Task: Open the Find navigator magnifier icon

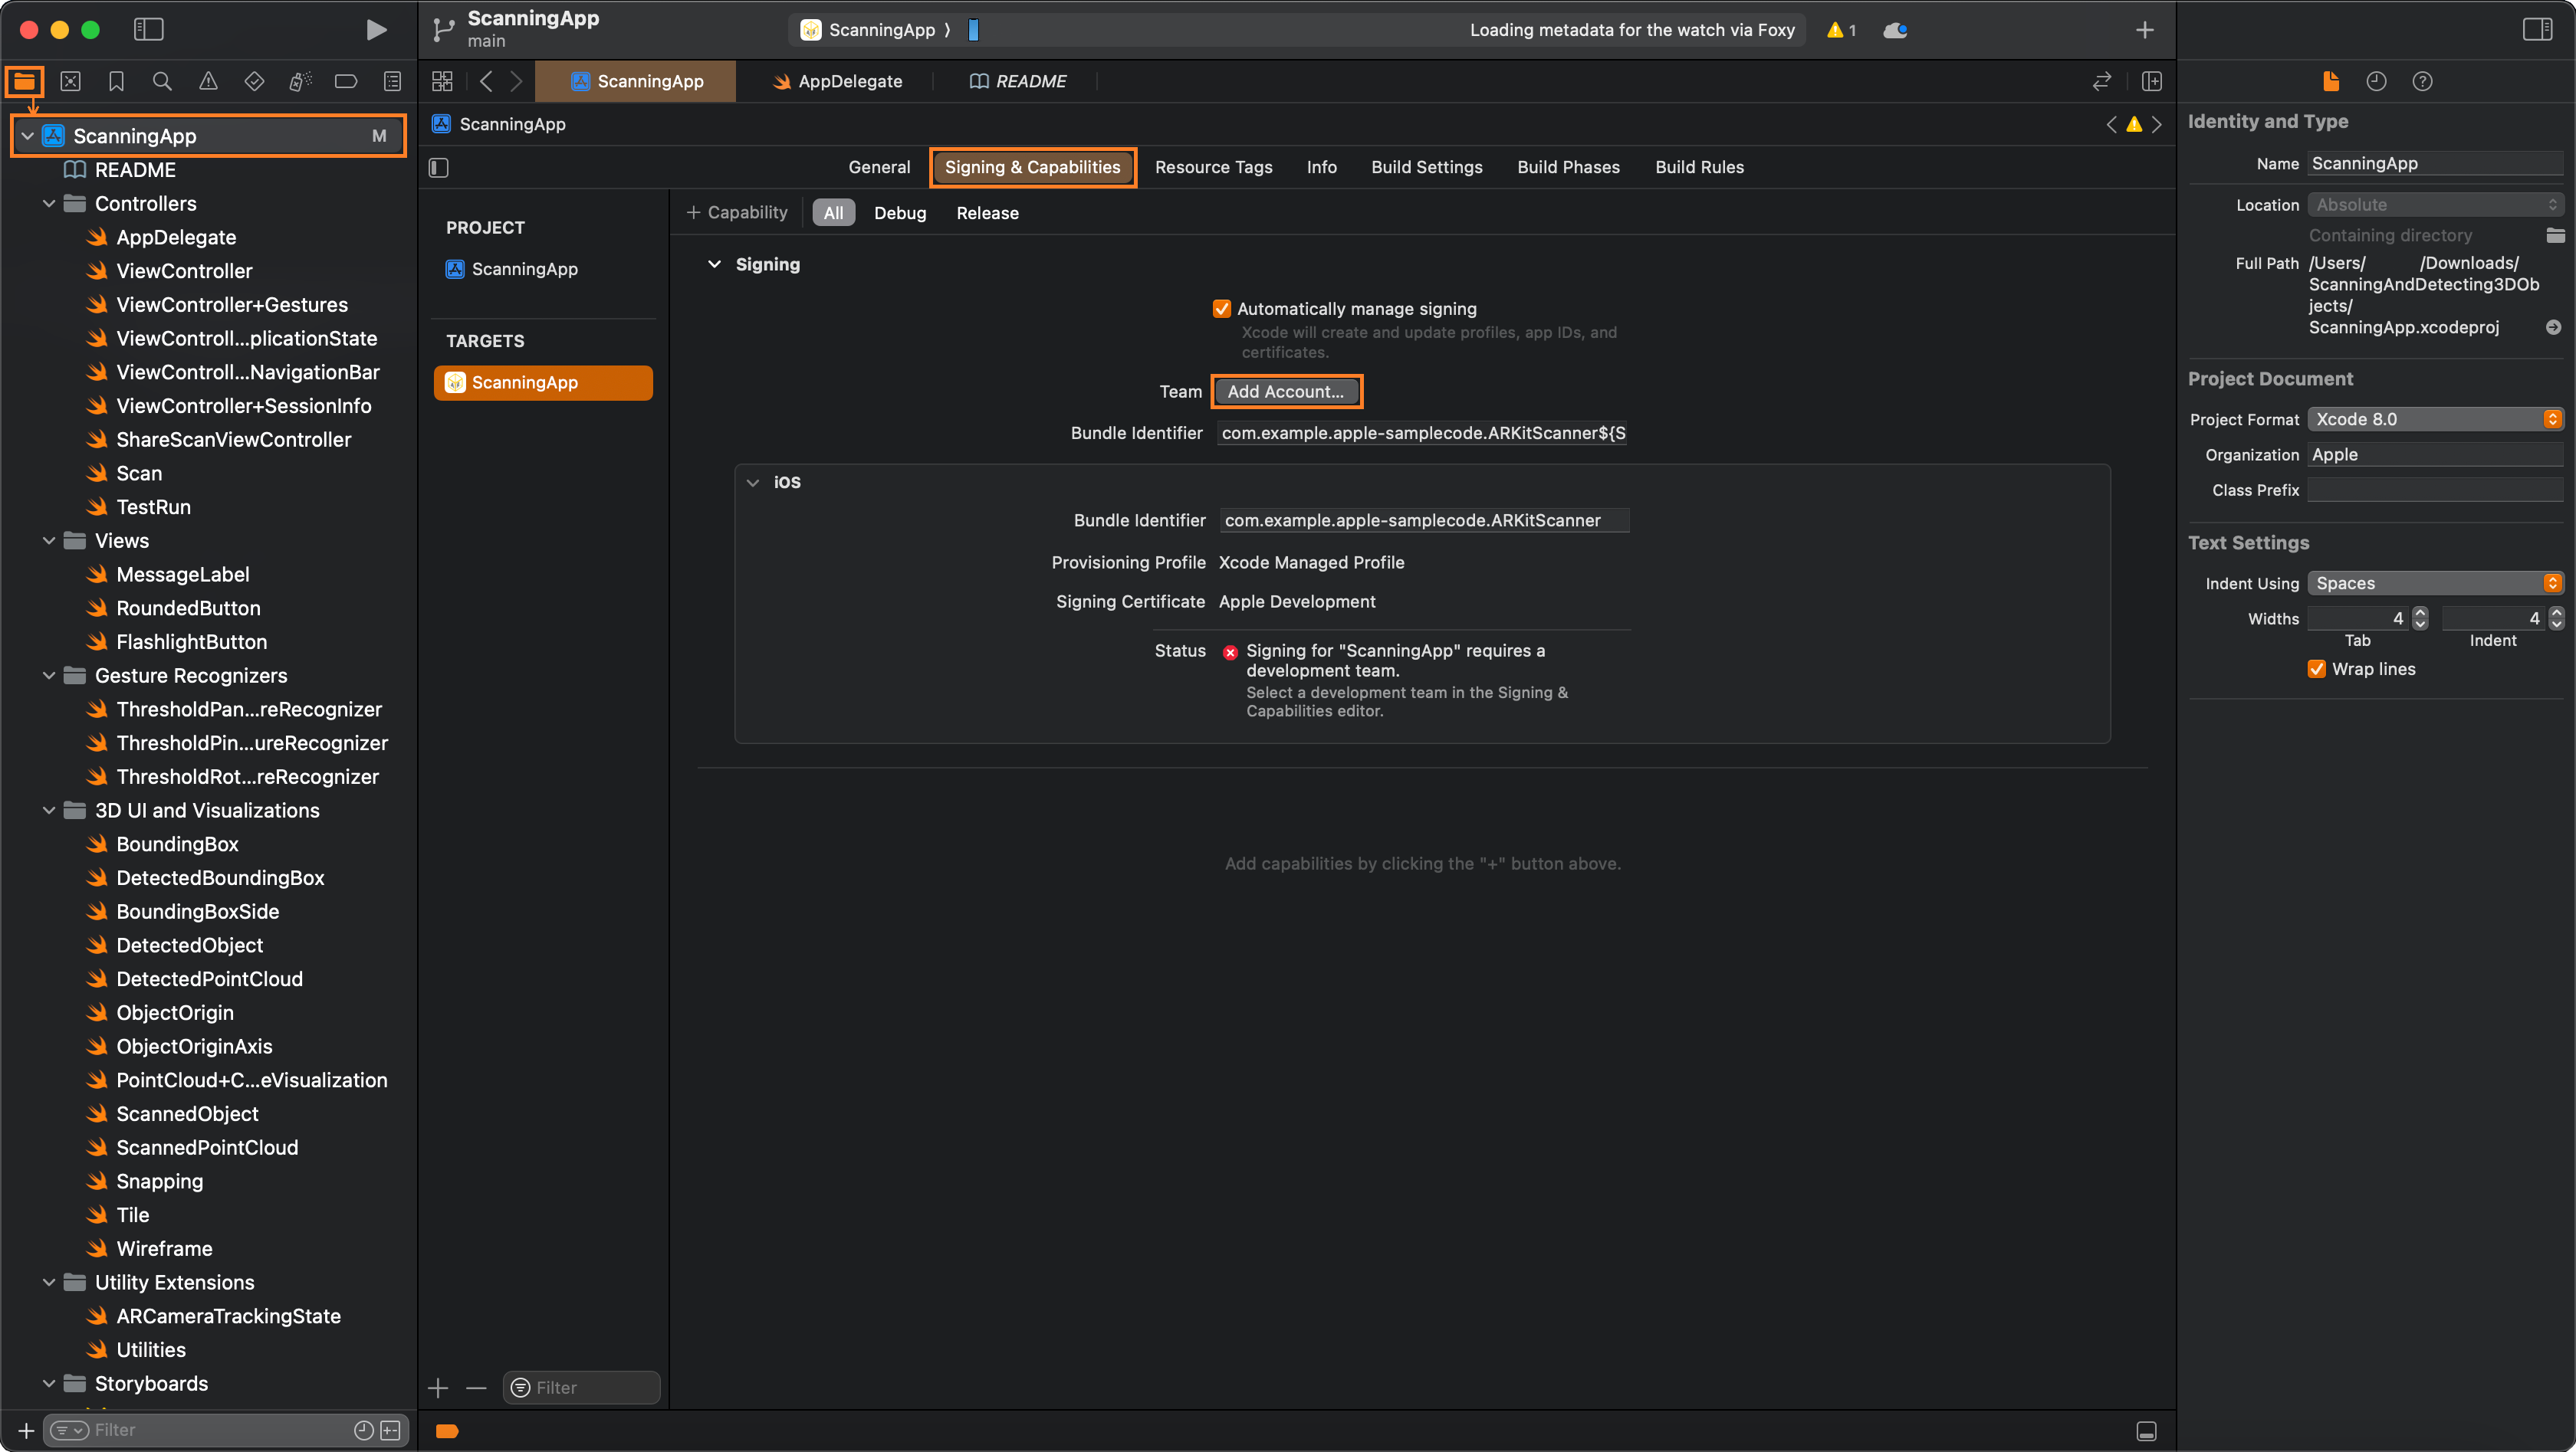Action: (x=162, y=81)
